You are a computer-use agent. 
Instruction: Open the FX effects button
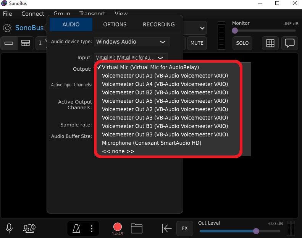click(185, 228)
